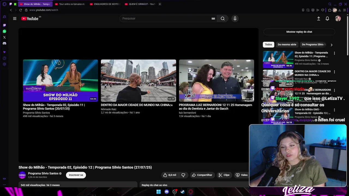Click the Valeu thanks button
This screenshot has height=196, width=349.
point(242,175)
